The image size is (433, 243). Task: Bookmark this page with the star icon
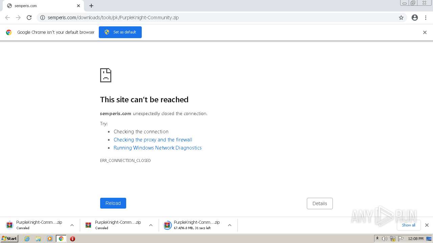tap(401, 18)
